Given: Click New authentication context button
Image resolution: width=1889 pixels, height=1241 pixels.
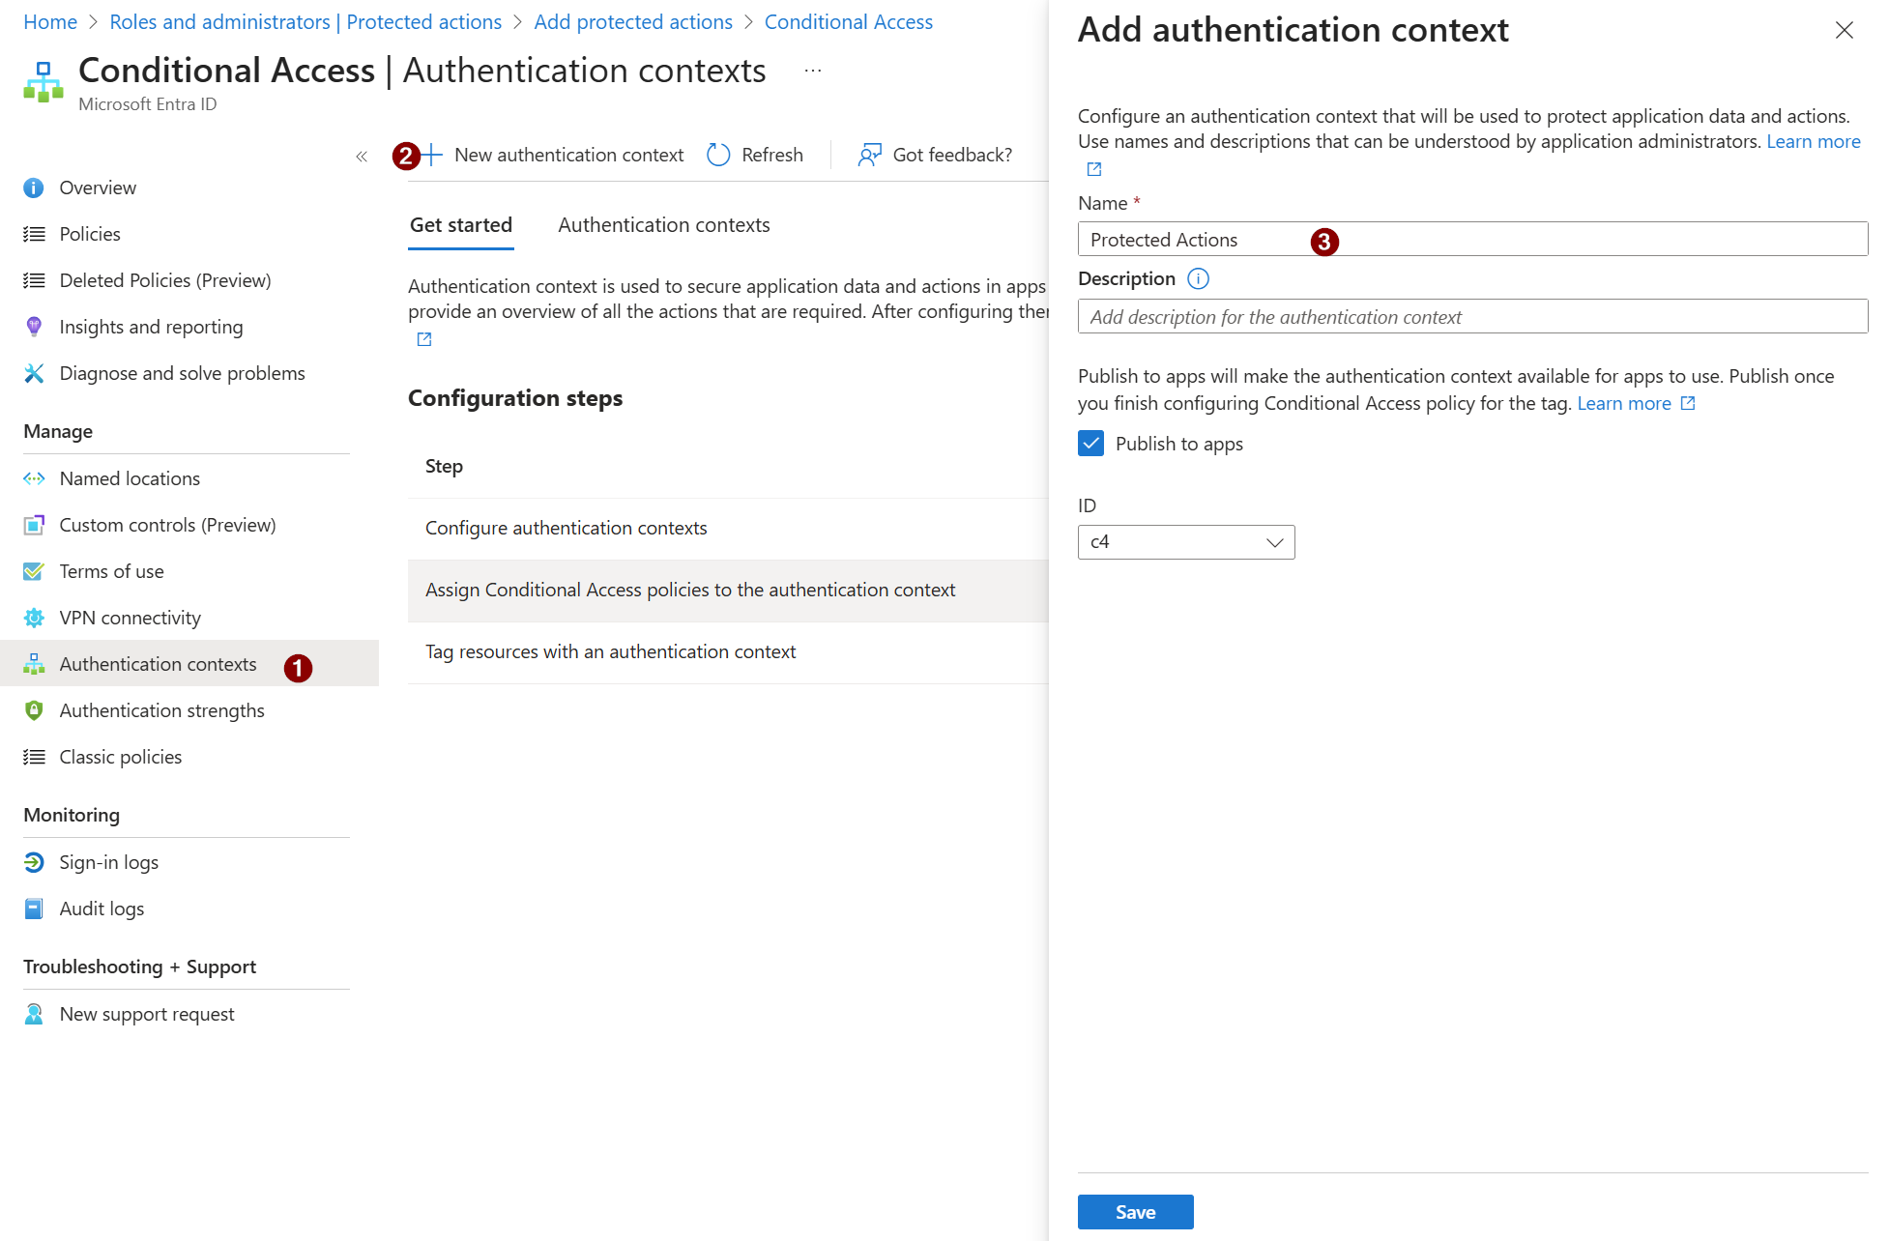Looking at the screenshot, I should point(555,155).
